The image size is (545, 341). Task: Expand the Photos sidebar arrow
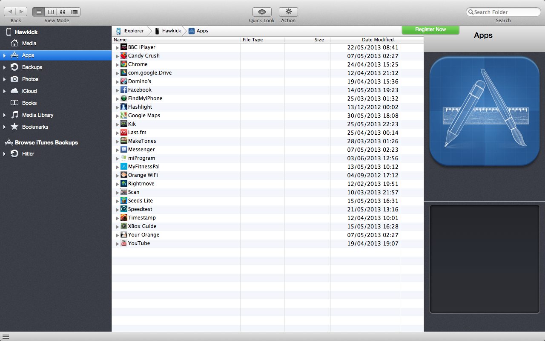pyautogui.click(x=4, y=79)
